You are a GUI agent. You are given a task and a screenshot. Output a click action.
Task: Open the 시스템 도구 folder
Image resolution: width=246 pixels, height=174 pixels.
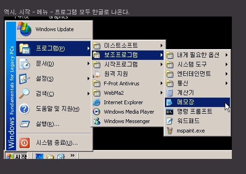coord(197,65)
